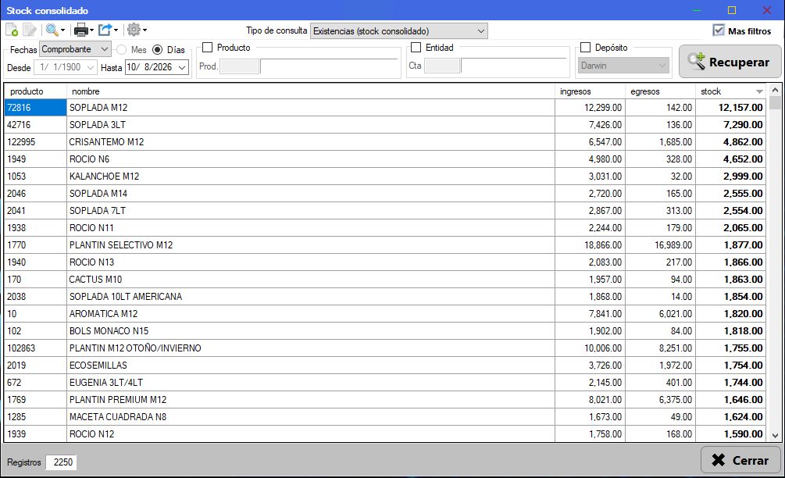Enable the Depósito filter checkbox
785x478 pixels.
coord(585,48)
